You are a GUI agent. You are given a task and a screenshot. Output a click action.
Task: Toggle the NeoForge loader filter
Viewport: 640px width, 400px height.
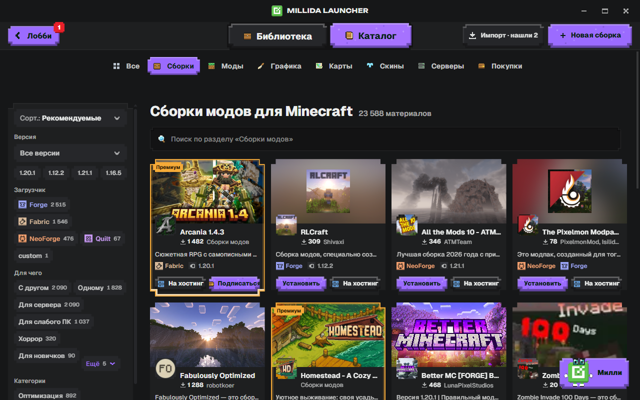click(x=46, y=238)
